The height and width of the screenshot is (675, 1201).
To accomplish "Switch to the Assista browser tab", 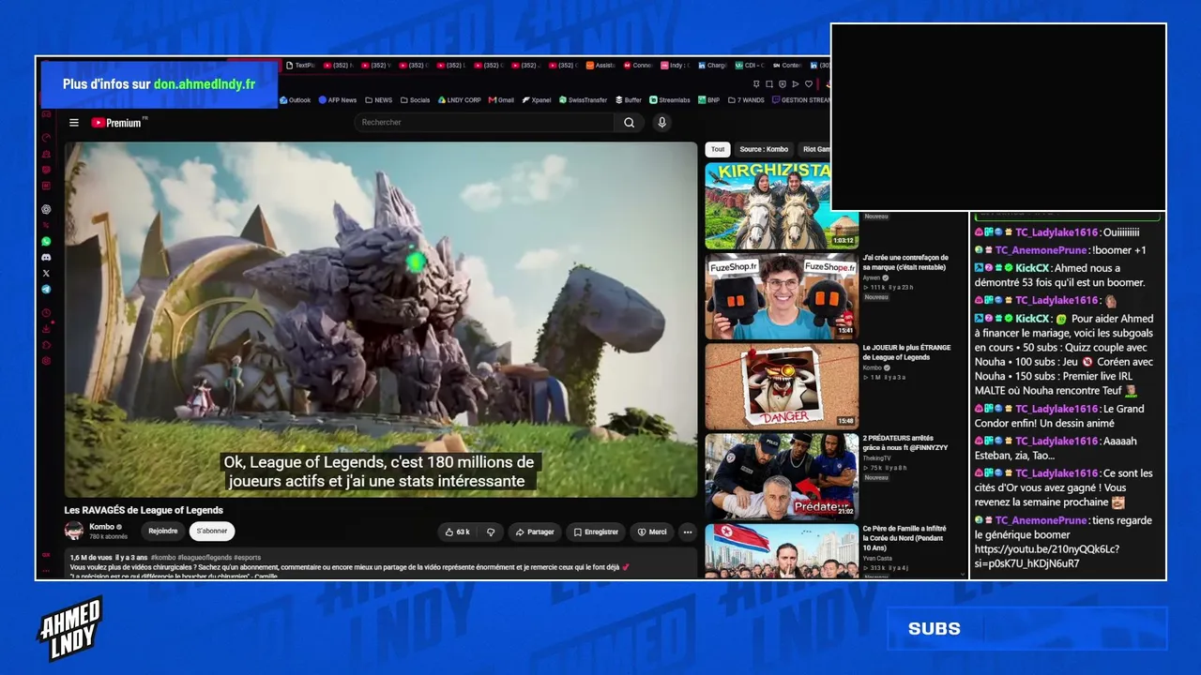I will (x=600, y=66).
